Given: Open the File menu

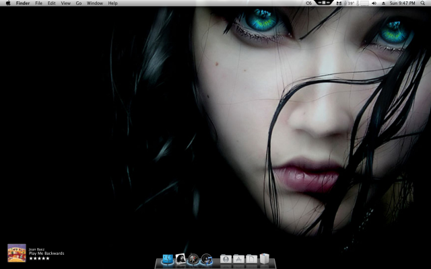Looking at the screenshot, I should [39, 3].
